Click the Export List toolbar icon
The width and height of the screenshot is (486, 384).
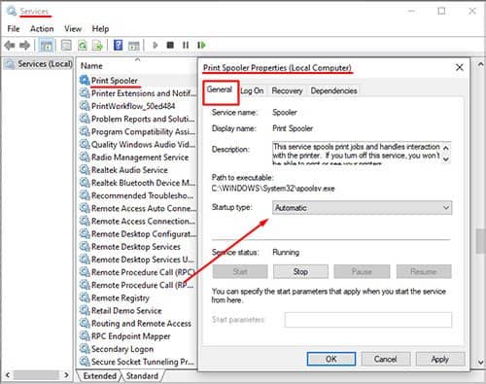[x=97, y=45]
